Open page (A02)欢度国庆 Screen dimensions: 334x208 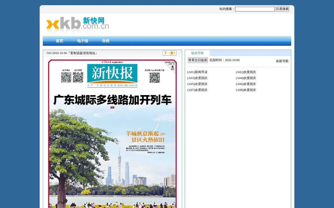coord(246,72)
